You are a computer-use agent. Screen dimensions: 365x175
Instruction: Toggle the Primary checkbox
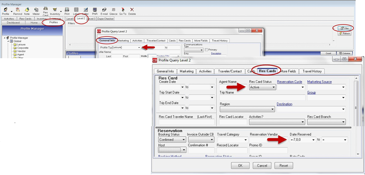[x=206, y=50]
